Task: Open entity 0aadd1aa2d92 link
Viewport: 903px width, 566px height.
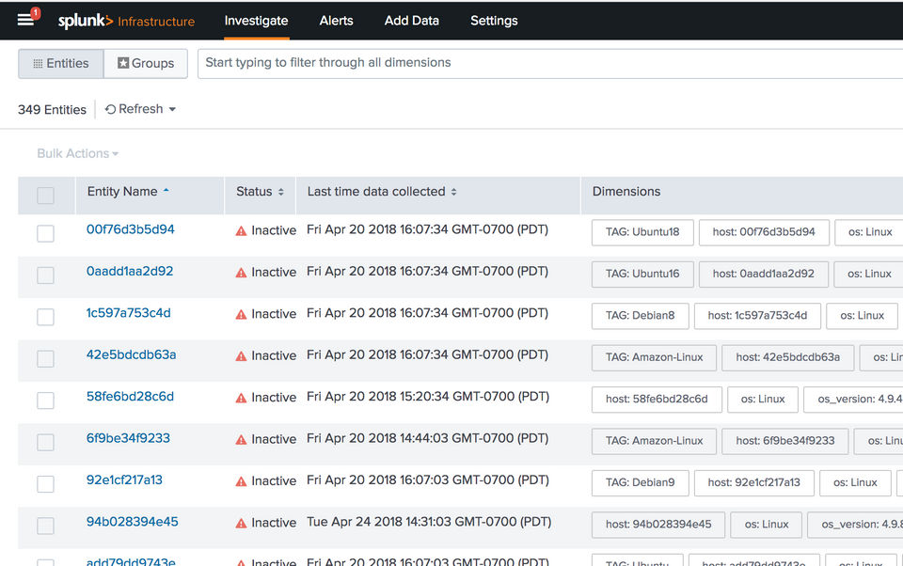Action: click(130, 271)
